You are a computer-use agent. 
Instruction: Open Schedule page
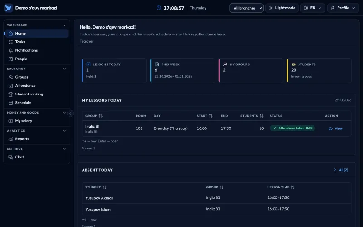click(x=37, y=103)
